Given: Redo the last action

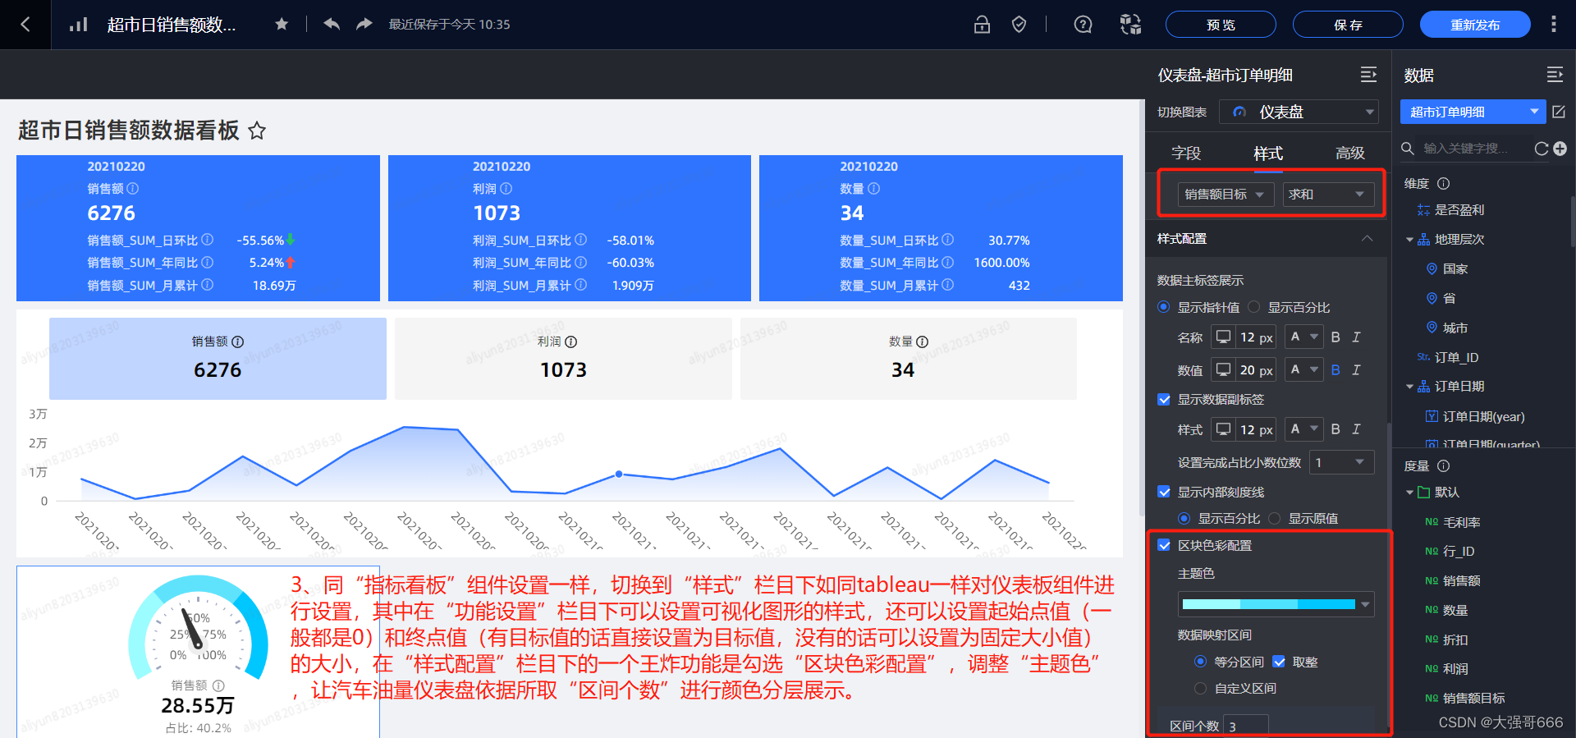Looking at the screenshot, I should coord(364,24).
